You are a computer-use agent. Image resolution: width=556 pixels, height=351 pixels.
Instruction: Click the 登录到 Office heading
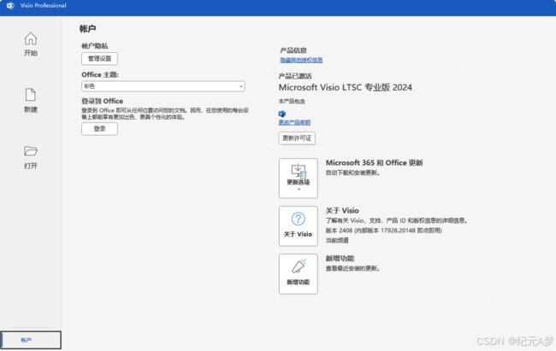[x=103, y=102]
